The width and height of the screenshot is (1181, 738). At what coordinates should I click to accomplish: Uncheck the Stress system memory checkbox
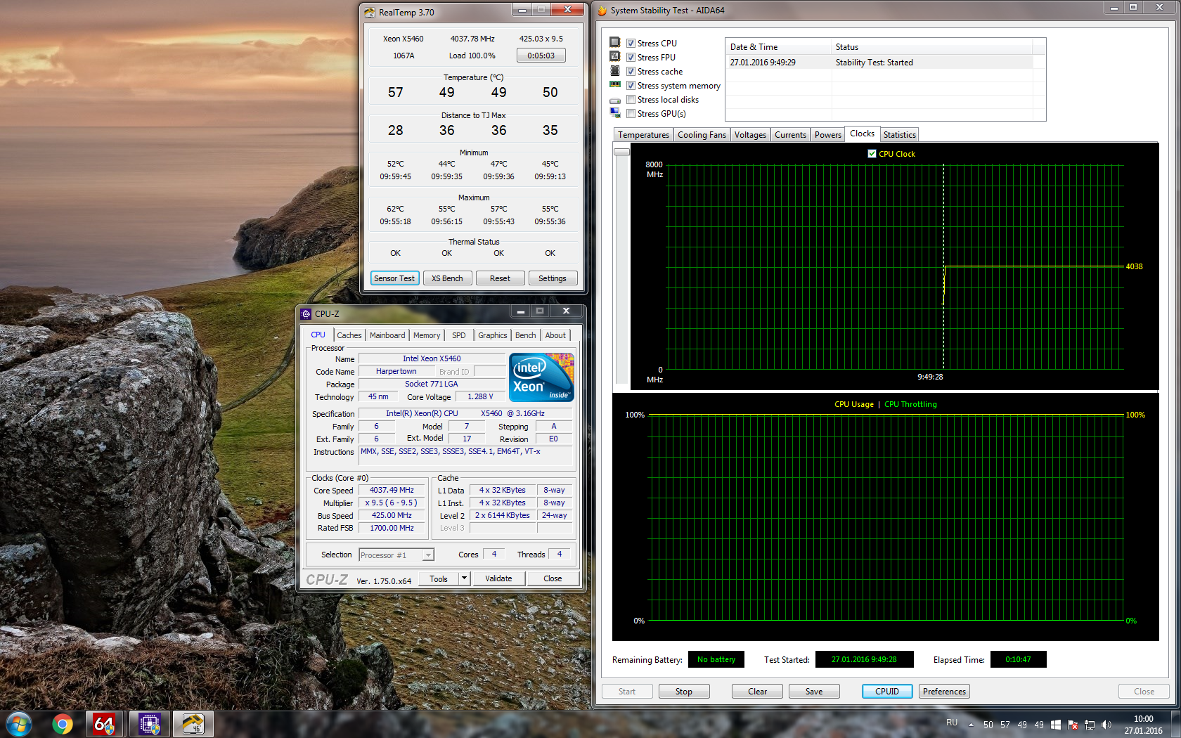click(x=631, y=85)
